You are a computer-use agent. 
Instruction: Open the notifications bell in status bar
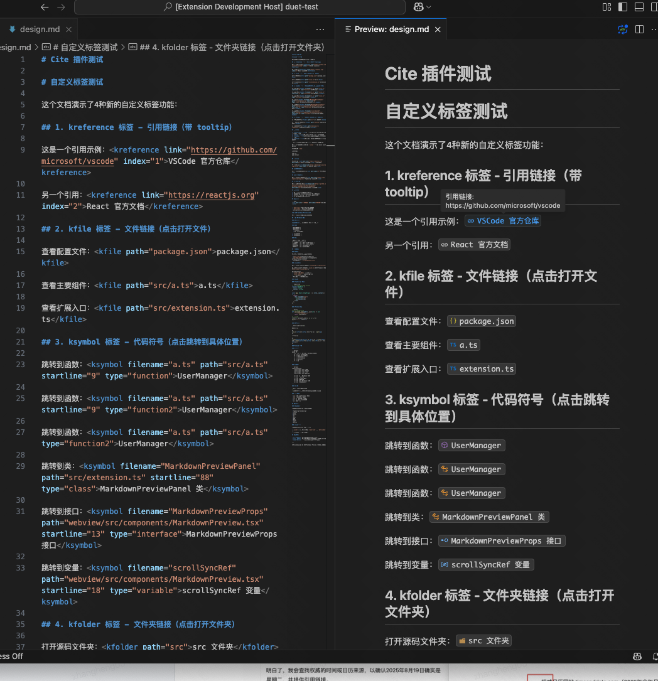654,657
